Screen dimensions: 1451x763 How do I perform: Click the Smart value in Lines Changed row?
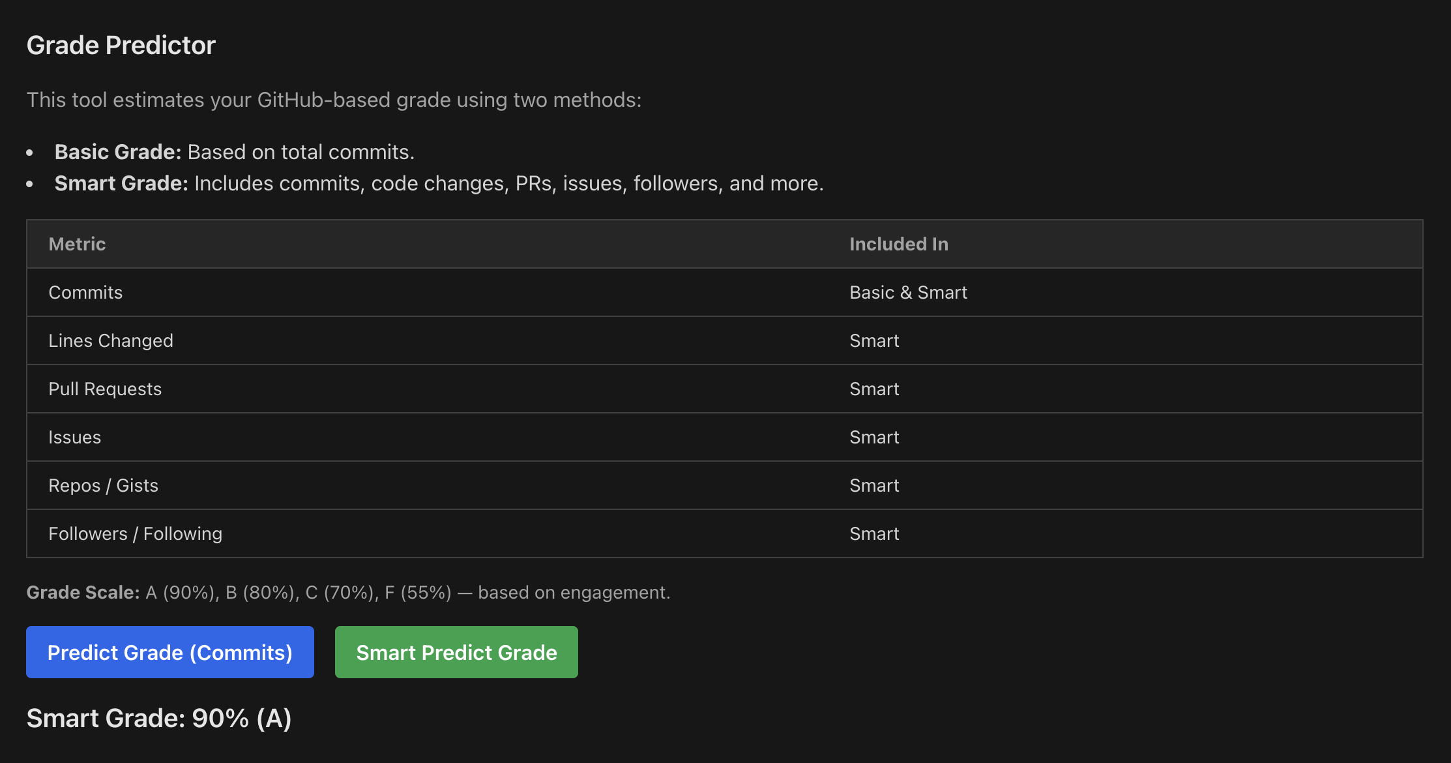874,340
